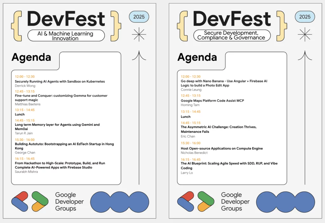This screenshot has height=223, width=325.
Task: Click the Agenda heading on the left poster
Action: tap(31, 57)
